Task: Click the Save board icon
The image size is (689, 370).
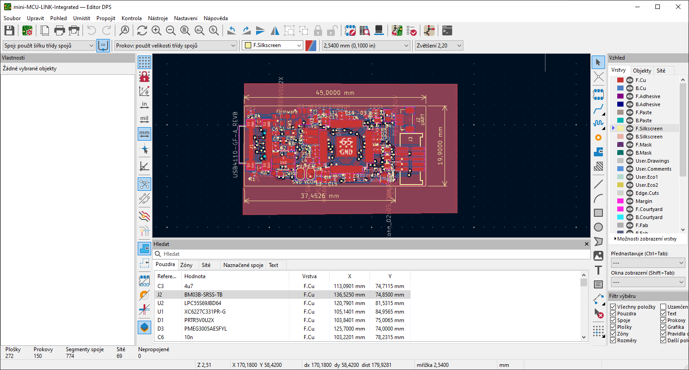Action: coord(9,30)
